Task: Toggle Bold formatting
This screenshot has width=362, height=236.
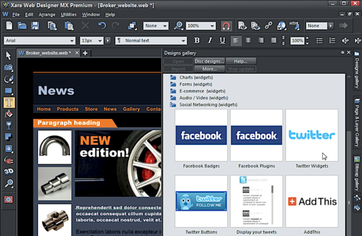Action: coord(197,41)
